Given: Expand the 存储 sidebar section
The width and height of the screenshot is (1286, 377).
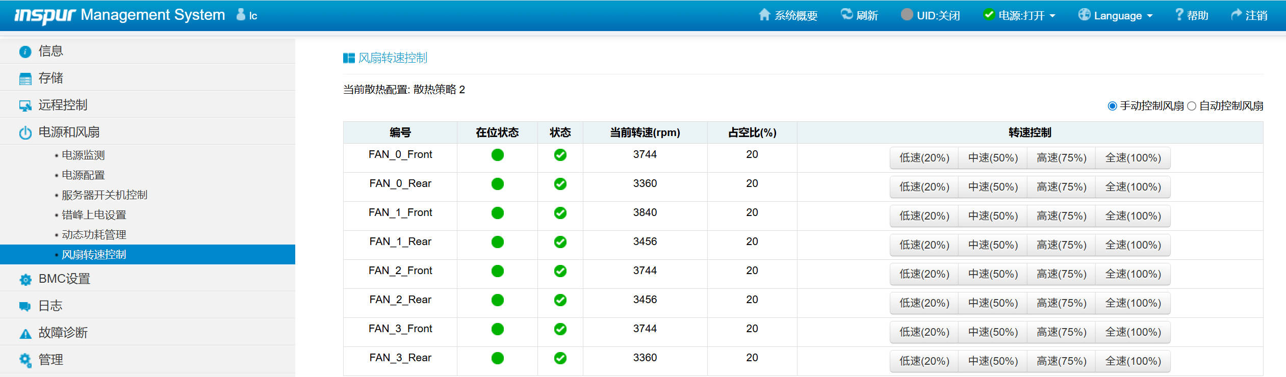Looking at the screenshot, I should 147,78.
